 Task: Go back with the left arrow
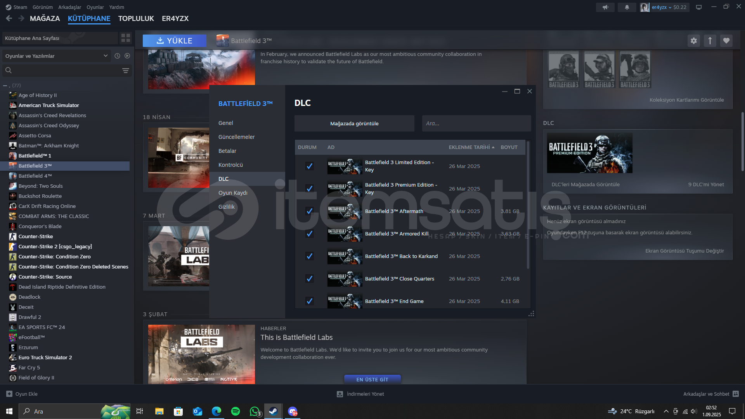click(9, 18)
